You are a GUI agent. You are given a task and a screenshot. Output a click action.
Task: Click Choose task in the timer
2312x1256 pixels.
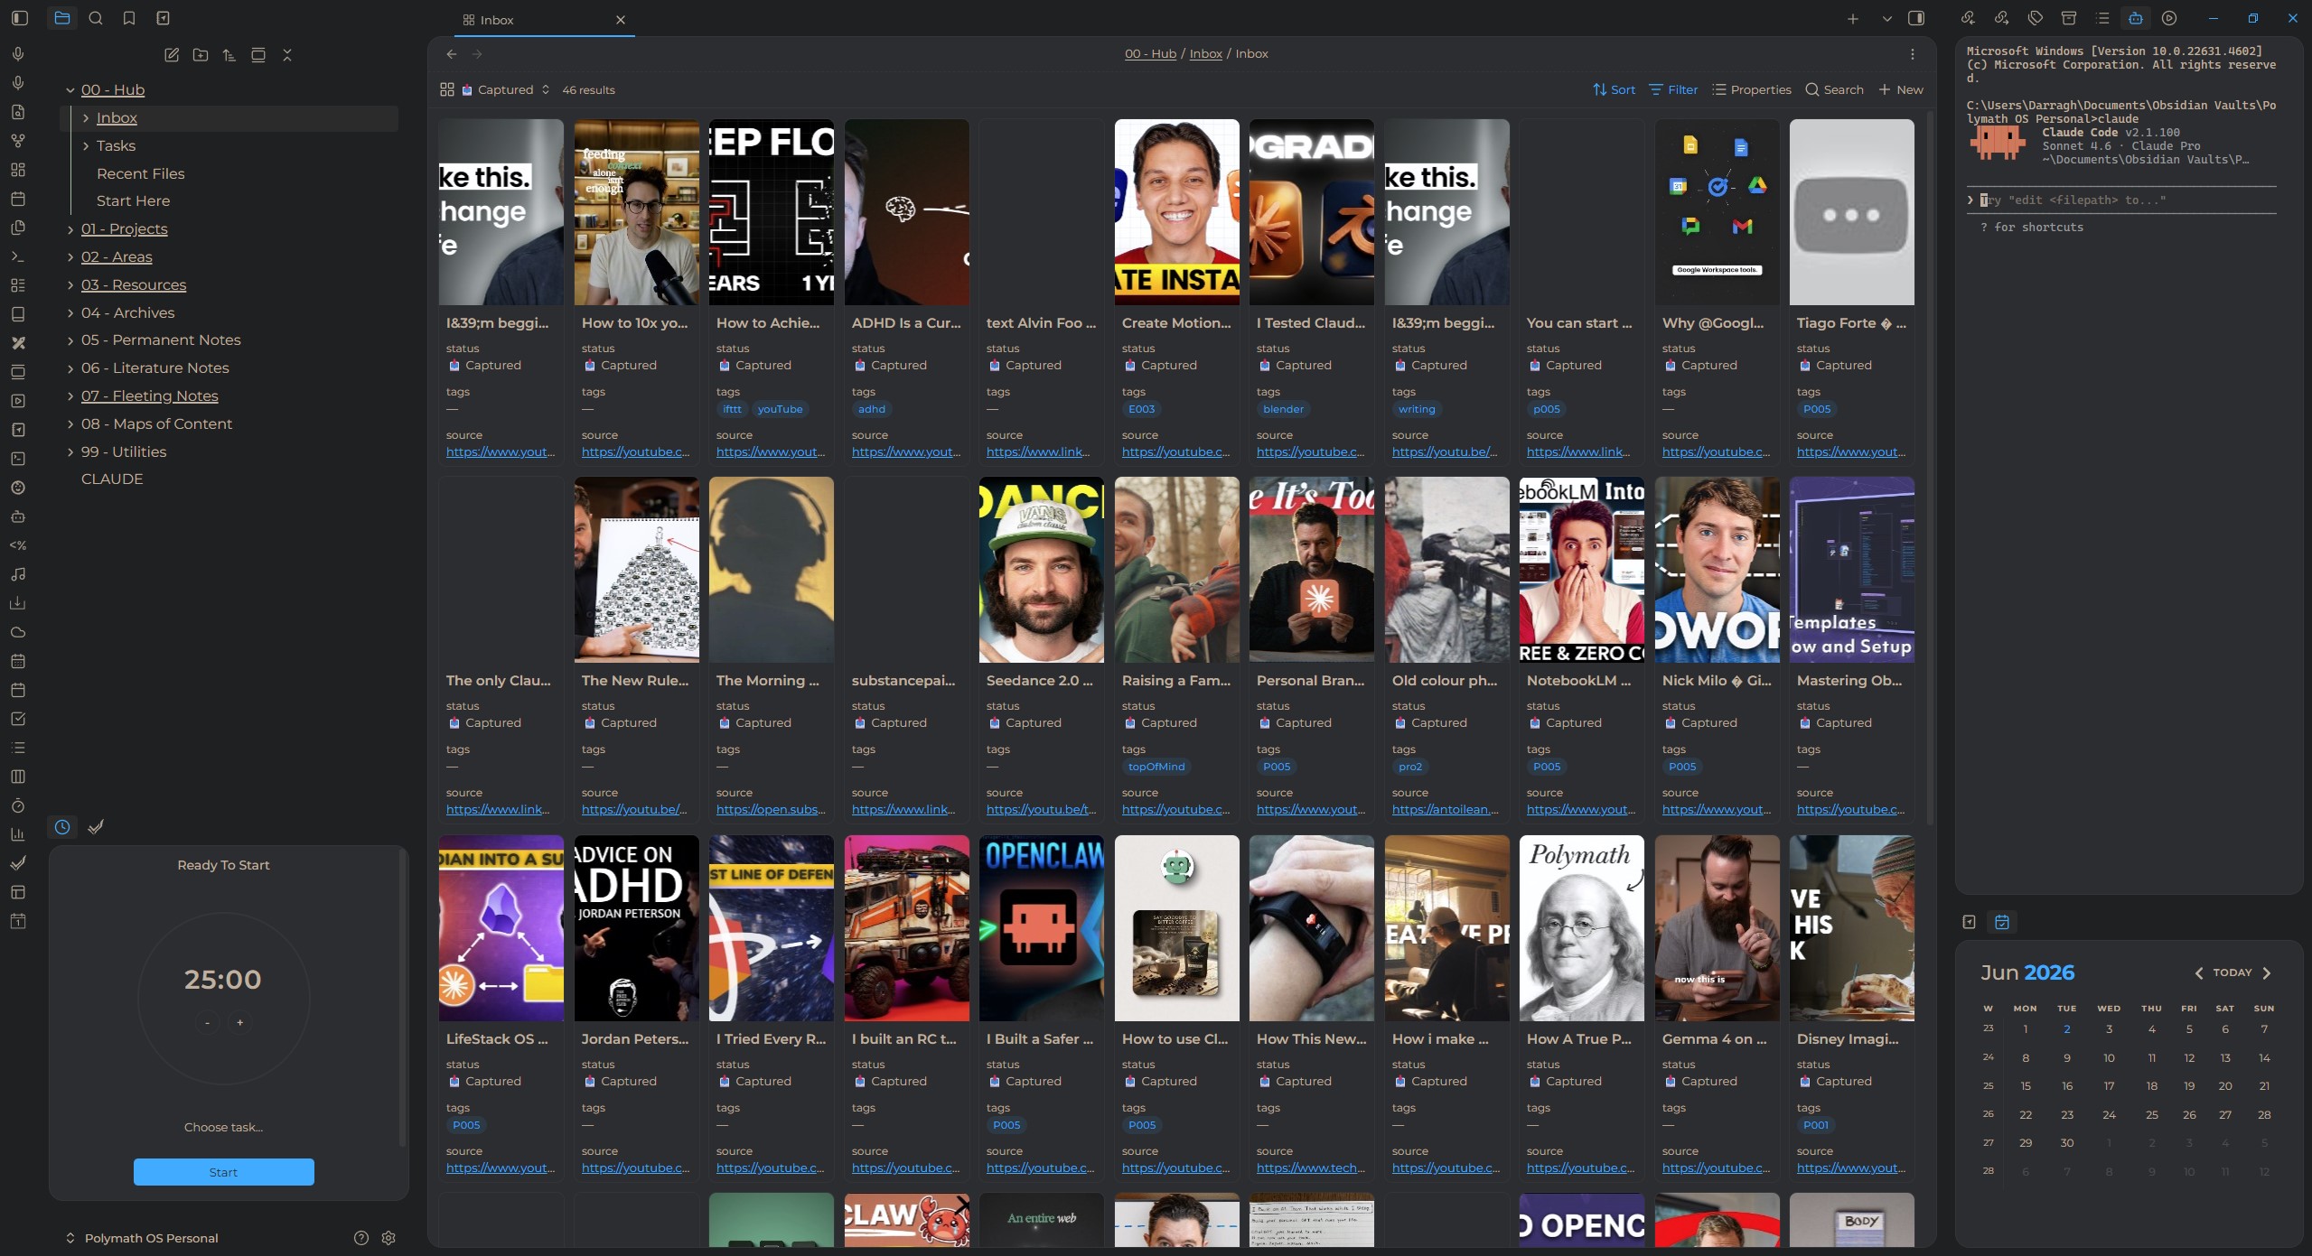[x=224, y=1127]
